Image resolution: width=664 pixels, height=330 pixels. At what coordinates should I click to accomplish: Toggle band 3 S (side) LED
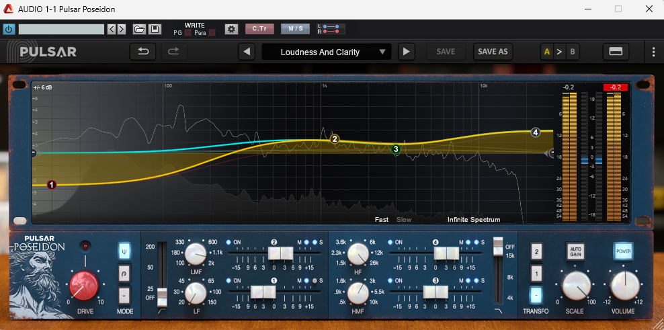(476, 280)
